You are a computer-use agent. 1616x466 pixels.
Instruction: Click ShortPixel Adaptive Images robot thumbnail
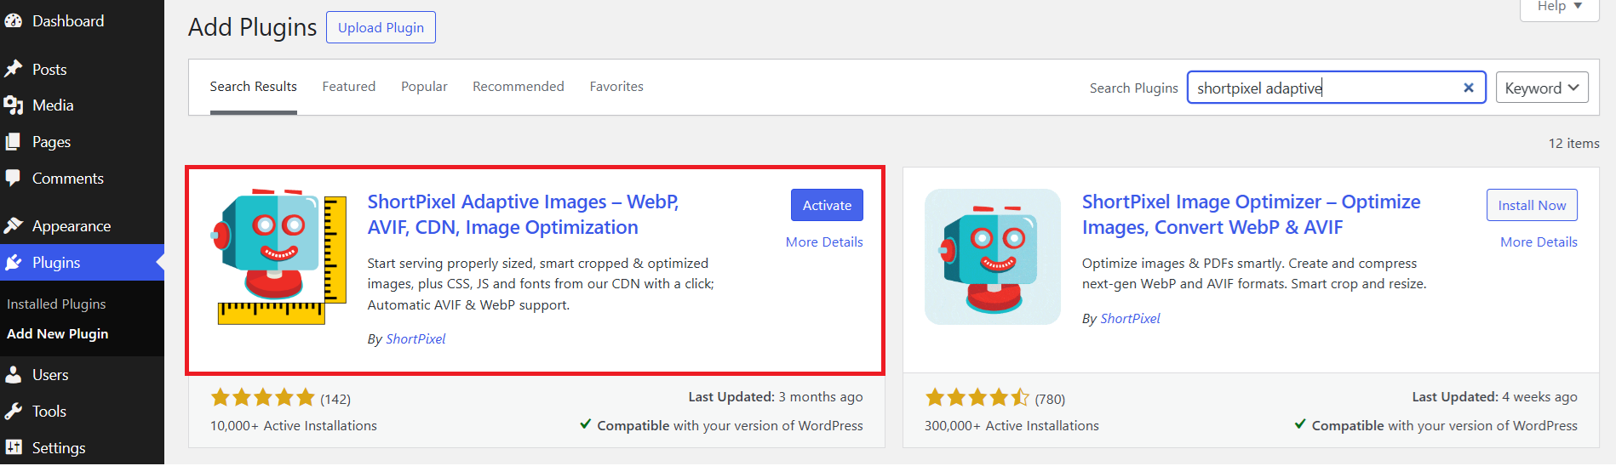click(x=279, y=257)
